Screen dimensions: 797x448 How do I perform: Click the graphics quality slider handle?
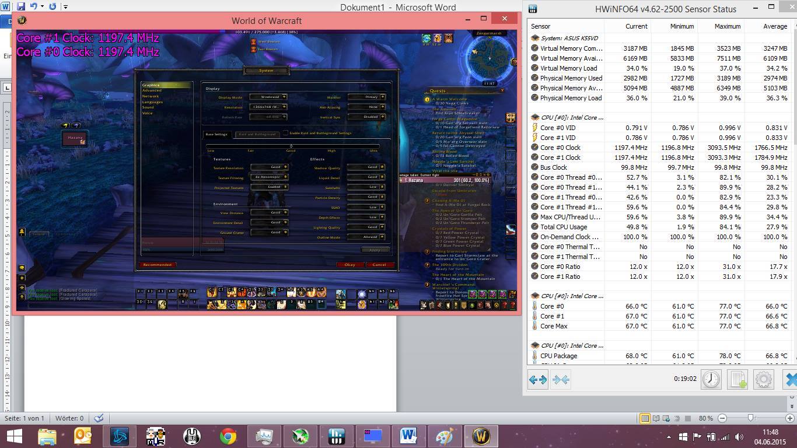tap(291, 146)
